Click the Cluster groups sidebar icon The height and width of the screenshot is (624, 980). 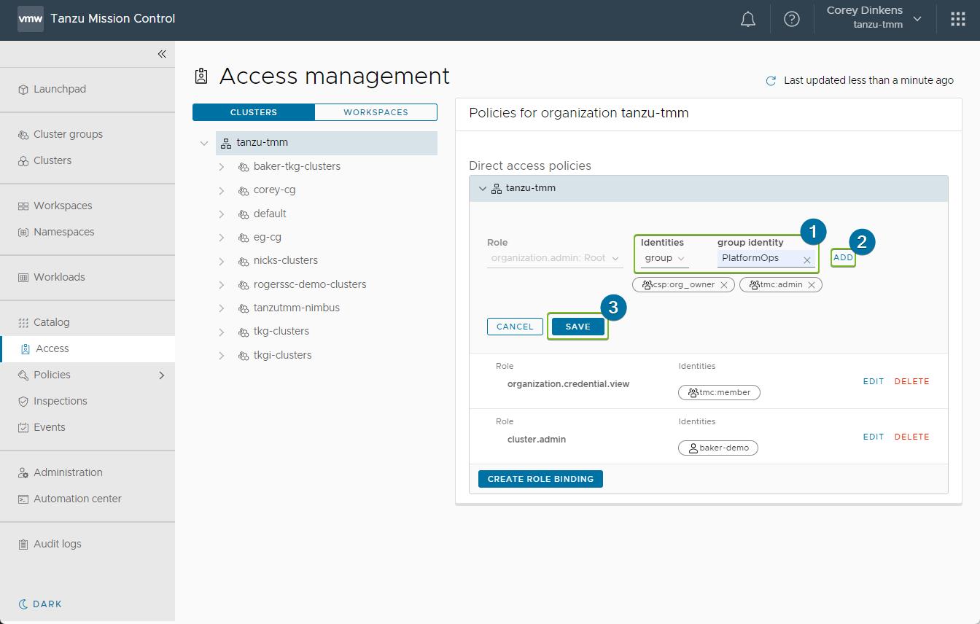[23, 135]
